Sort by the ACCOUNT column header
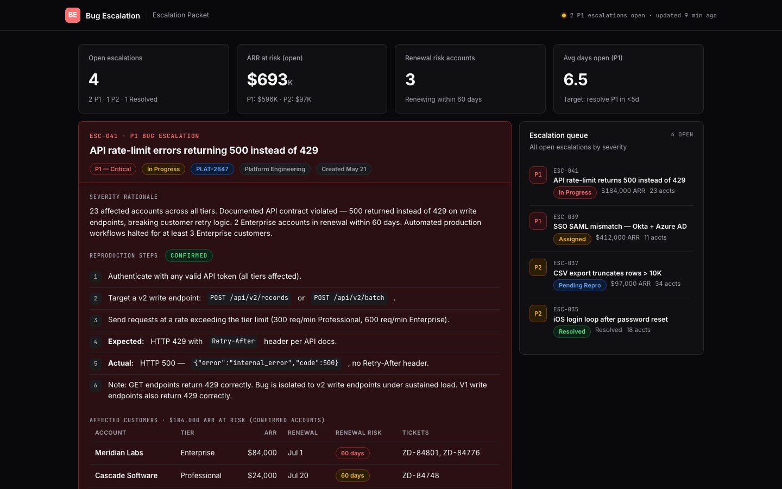Viewport: 782px width, 489px height. pyautogui.click(x=111, y=433)
